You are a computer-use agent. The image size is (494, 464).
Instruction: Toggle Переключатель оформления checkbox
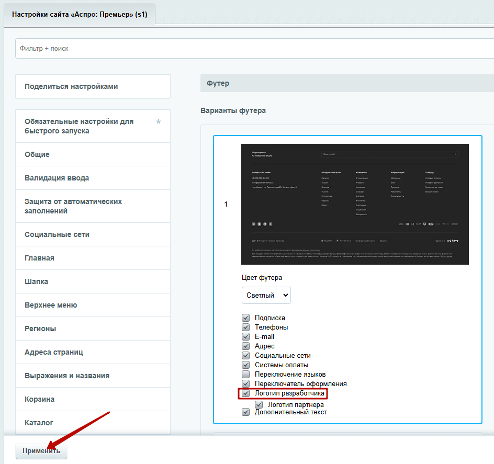[x=246, y=384]
